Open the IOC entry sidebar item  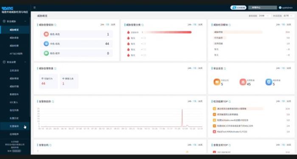click(14, 102)
